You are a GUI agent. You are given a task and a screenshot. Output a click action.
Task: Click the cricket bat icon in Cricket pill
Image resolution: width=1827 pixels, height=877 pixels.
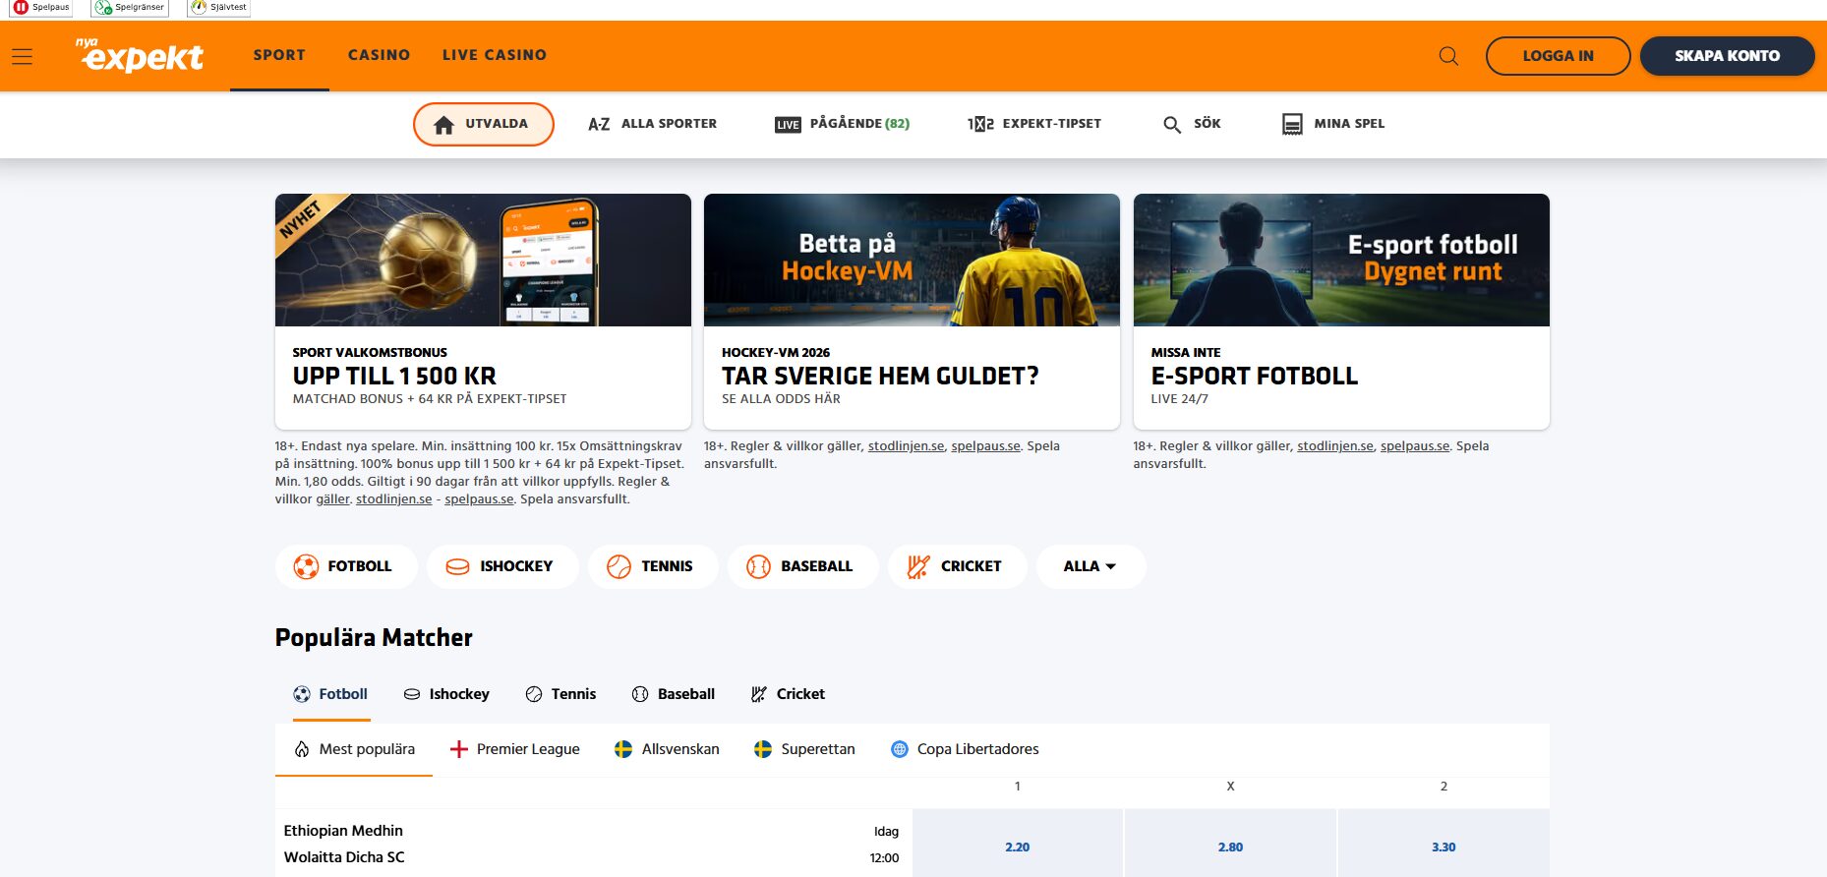tap(918, 566)
